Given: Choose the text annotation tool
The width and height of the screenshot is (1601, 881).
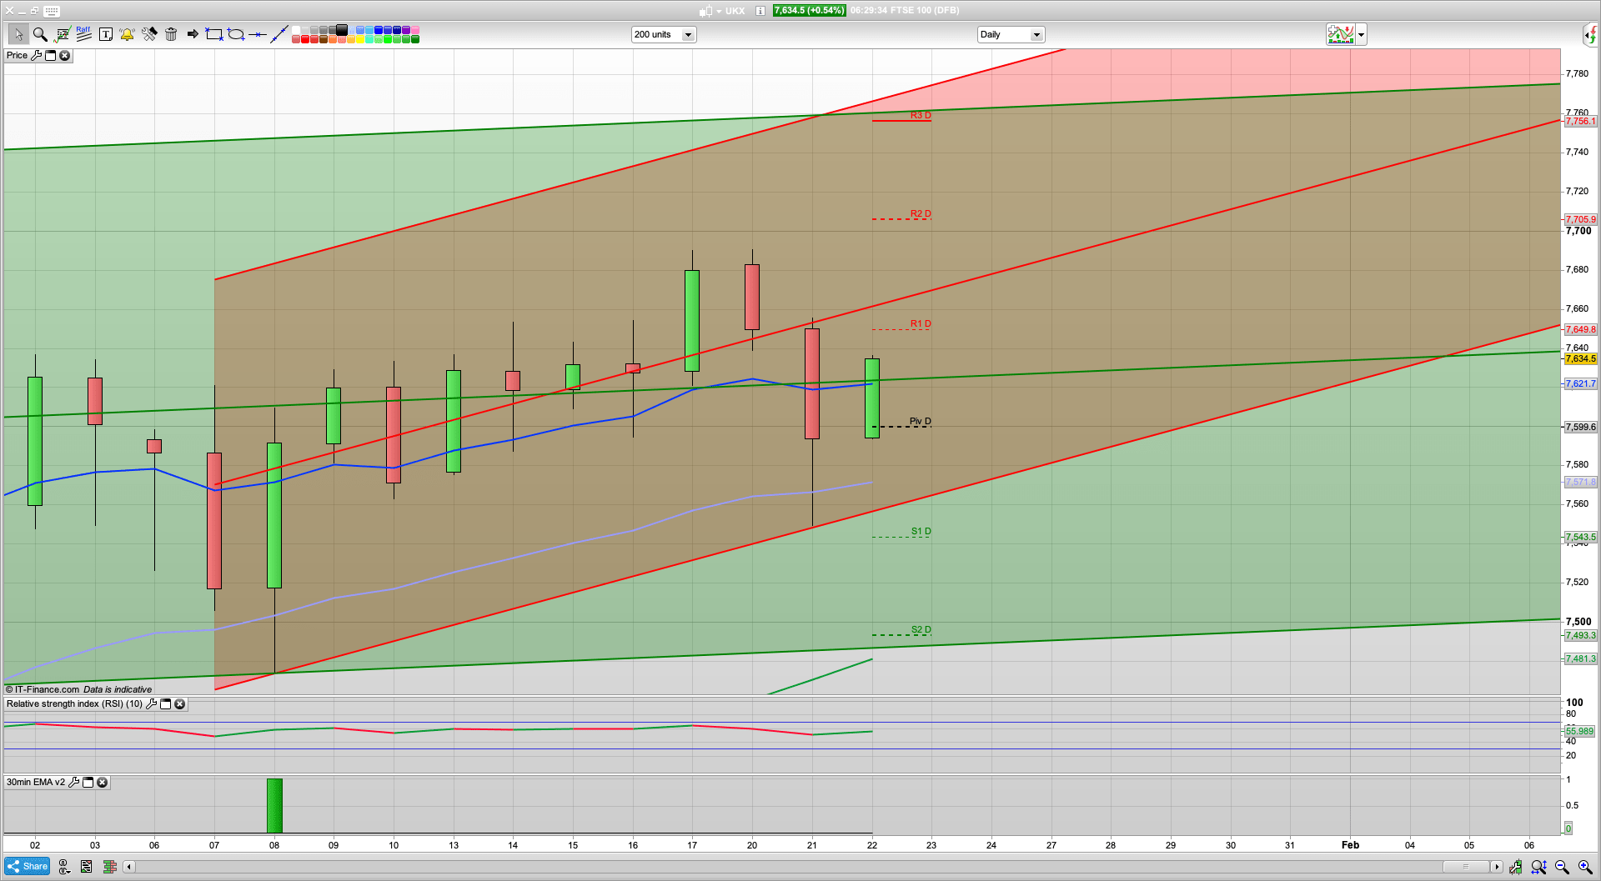Looking at the screenshot, I should 106,34.
